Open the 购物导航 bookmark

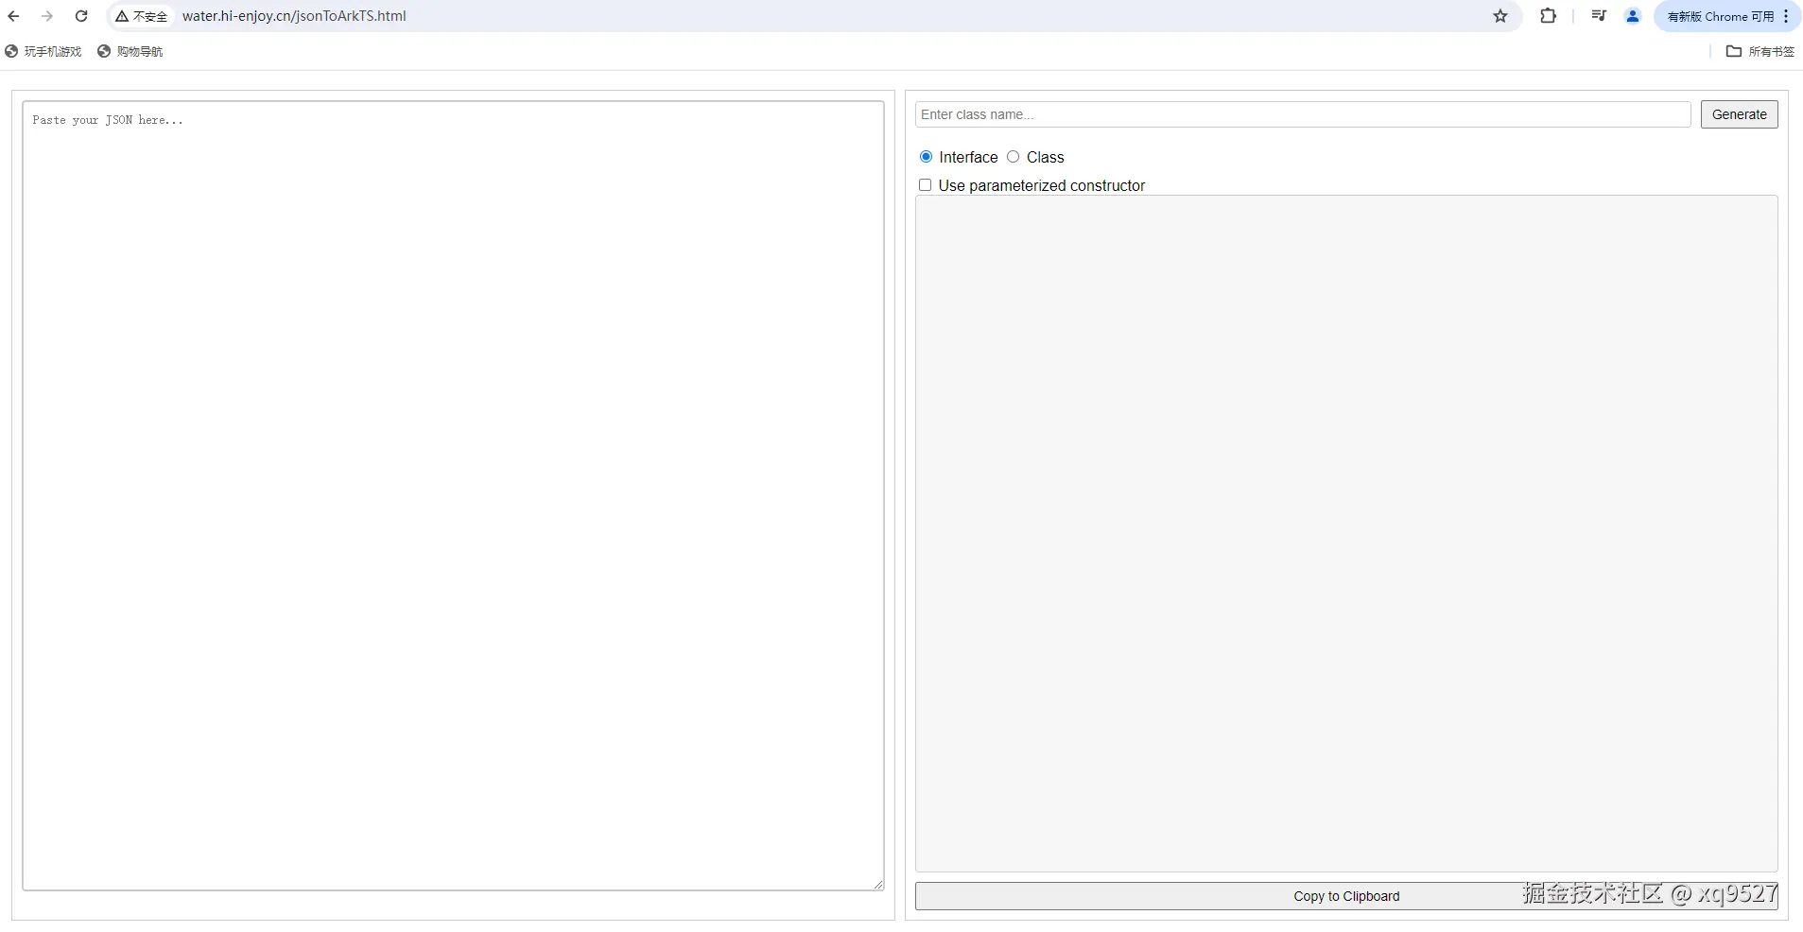click(130, 51)
